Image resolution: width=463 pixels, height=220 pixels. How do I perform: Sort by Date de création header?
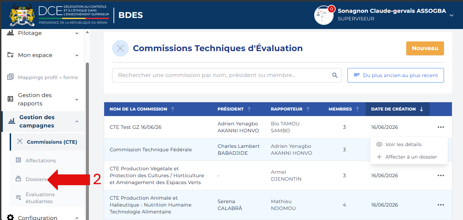pyautogui.click(x=393, y=109)
